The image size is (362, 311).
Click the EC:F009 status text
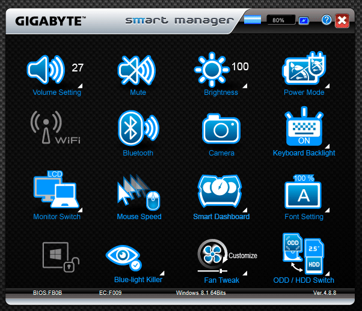point(110,293)
